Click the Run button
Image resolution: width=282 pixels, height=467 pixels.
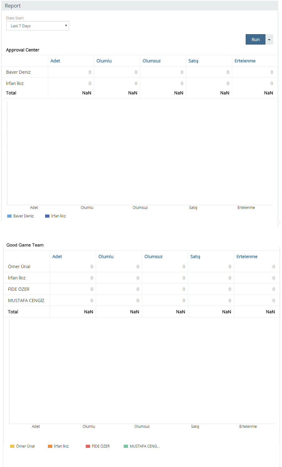(x=255, y=40)
